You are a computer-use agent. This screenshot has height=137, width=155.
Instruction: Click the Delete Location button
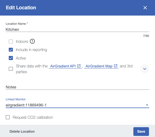[x=22, y=132]
